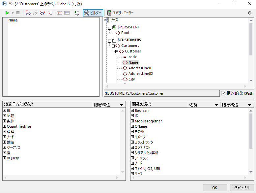Open the 階層構造 dropdown for operators panel
The width and height of the screenshot is (256, 193).
coord(108,105)
